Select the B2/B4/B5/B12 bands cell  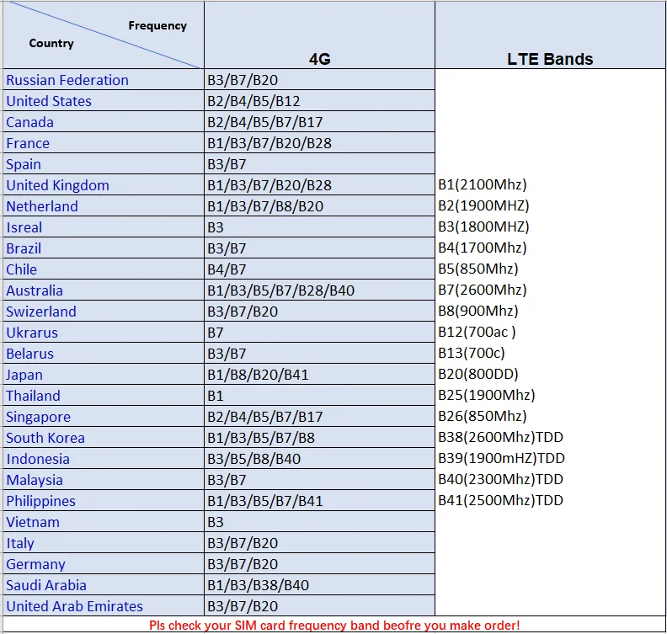point(319,101)
